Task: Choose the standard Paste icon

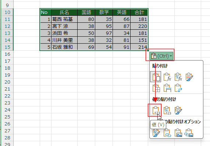Action: click(x=156, y=77)
